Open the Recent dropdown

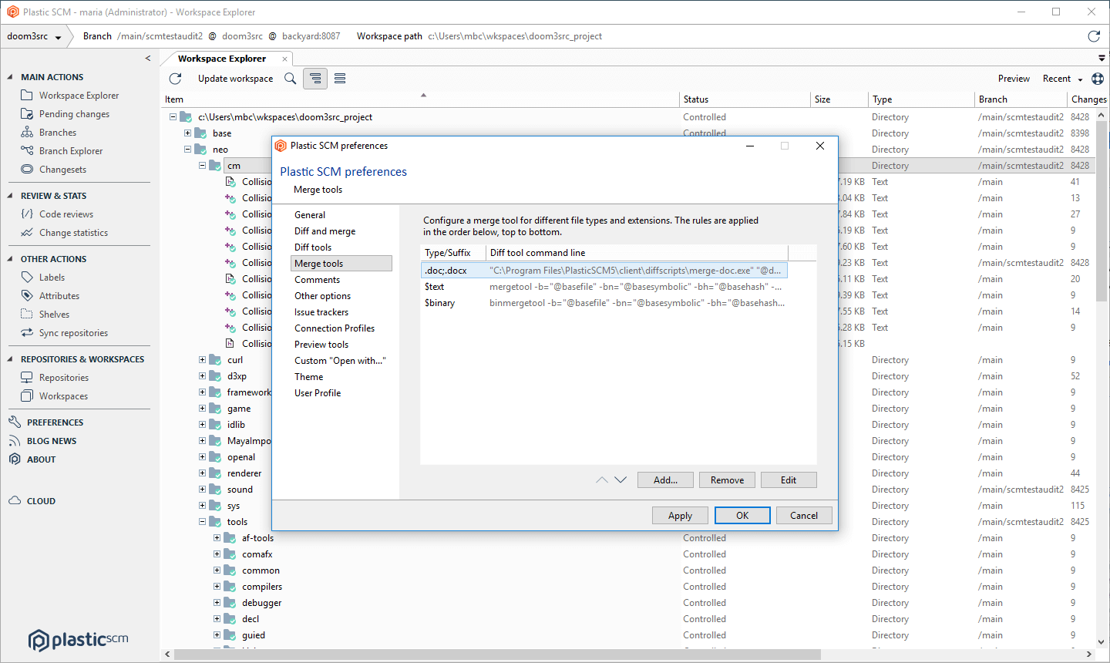tap(1062, 79)
